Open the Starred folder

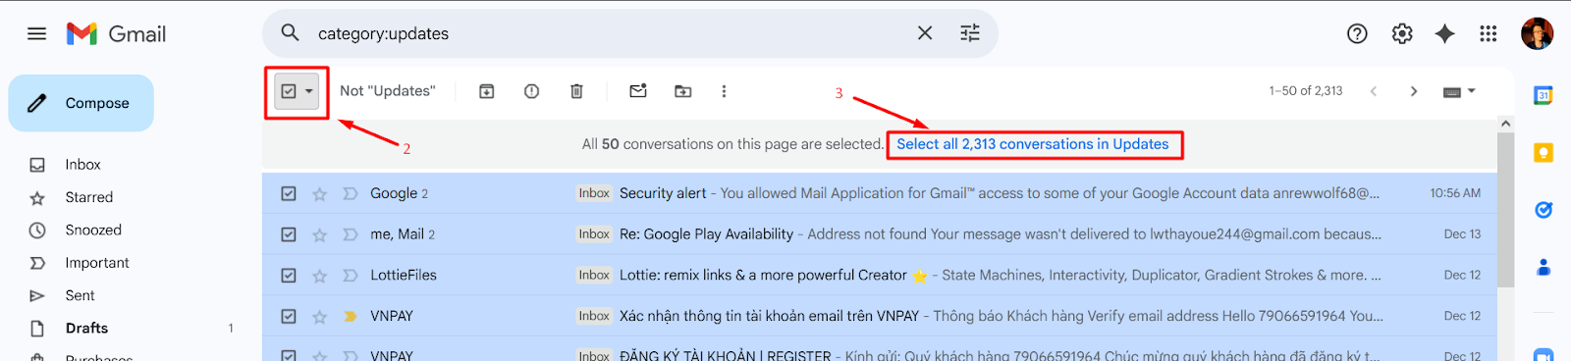click(89, 197)
